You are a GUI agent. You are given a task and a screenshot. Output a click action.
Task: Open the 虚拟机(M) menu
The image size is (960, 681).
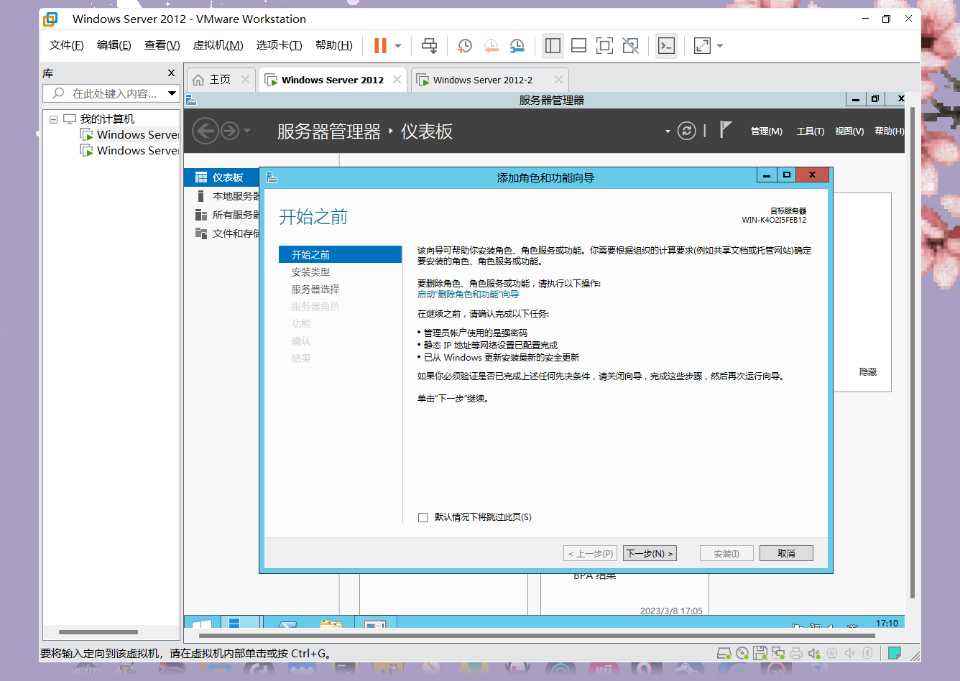[x=218, y=45]
